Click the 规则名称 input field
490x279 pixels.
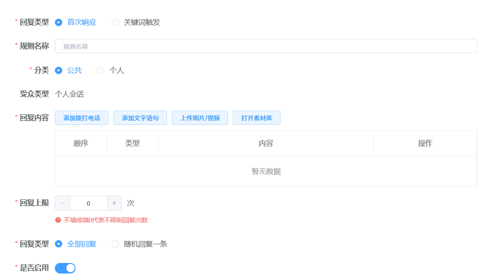[266, 46]
